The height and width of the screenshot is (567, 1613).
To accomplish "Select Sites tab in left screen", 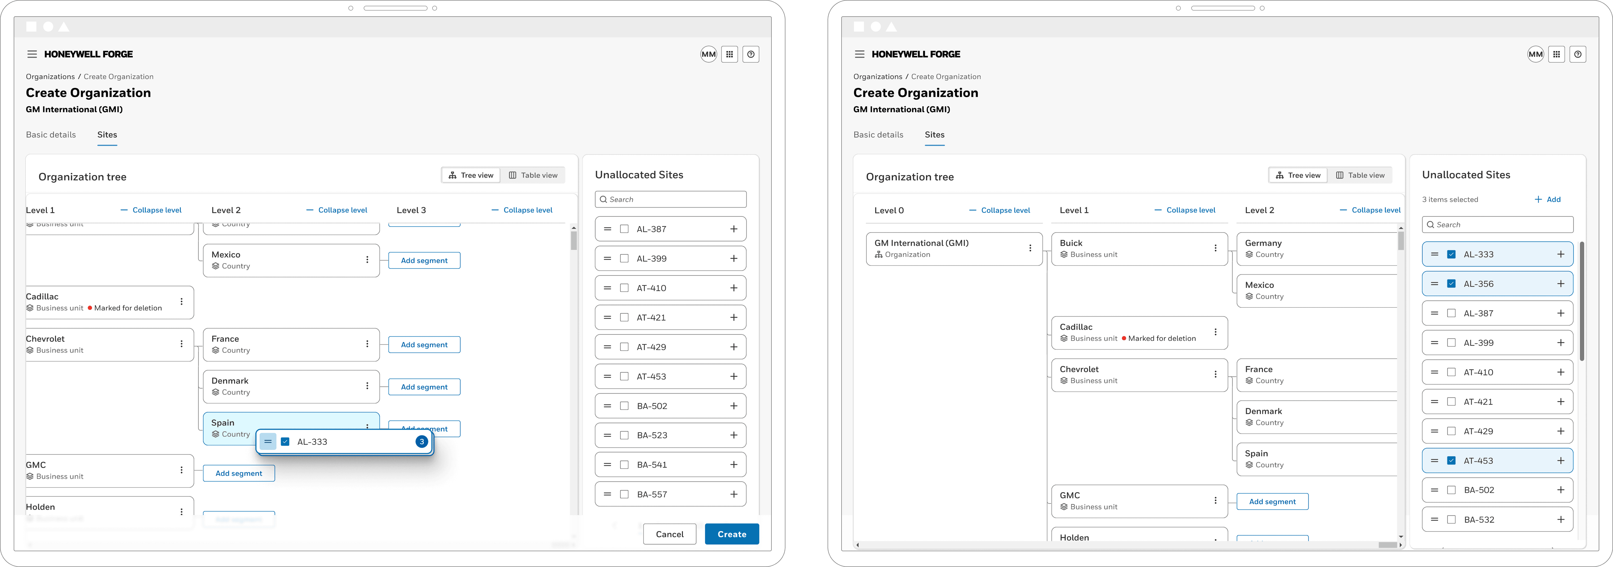I will [107, 135].
